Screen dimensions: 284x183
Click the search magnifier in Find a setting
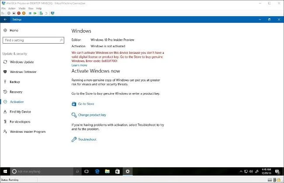[x=61, y=40]
